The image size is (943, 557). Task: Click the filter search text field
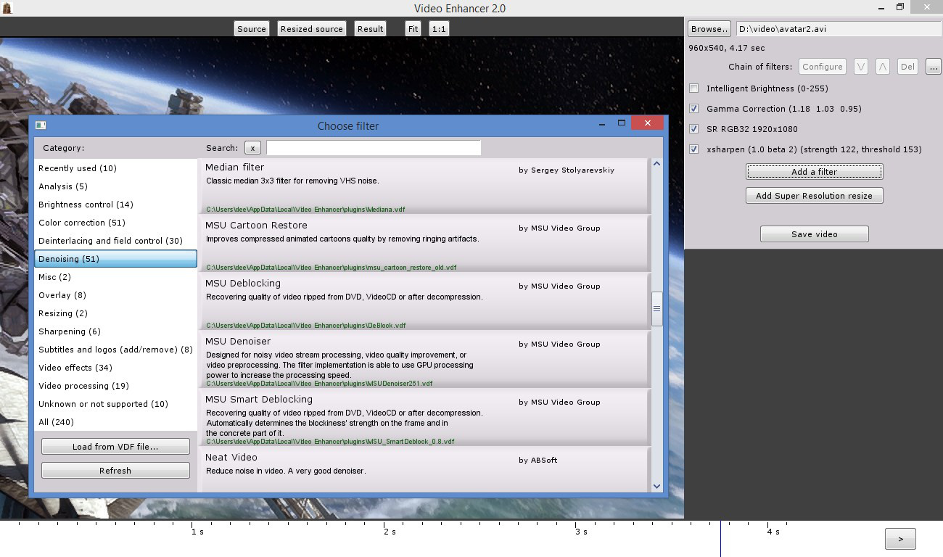(x=373, y=148)
